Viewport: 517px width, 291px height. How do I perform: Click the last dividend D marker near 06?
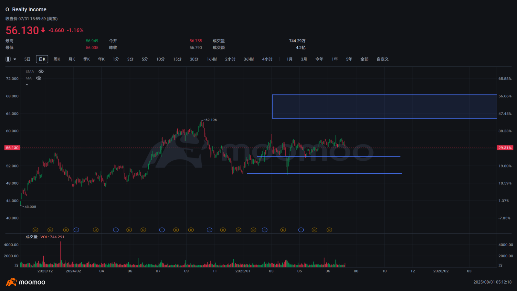329,230
